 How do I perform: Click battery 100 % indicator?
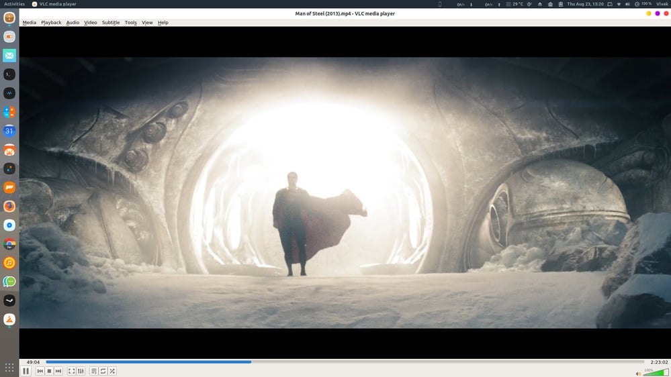[643, 4]
